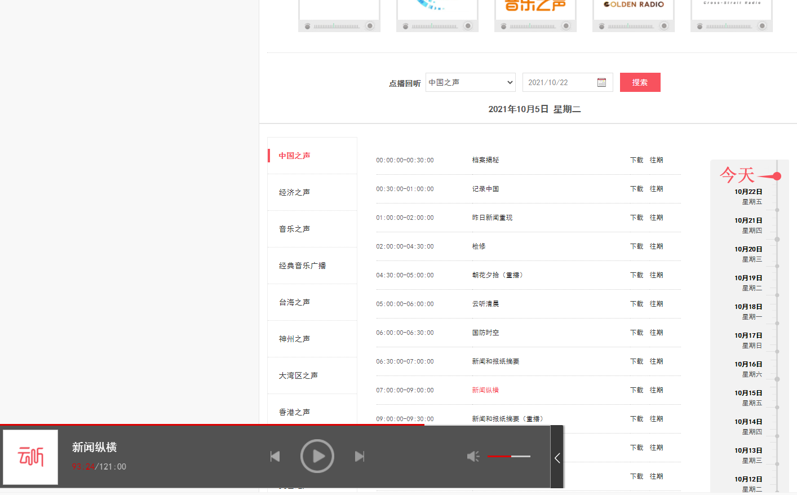View past episodes of 档案揭秘
Viewport: 797px width, 495px height.
pos(656,160)
